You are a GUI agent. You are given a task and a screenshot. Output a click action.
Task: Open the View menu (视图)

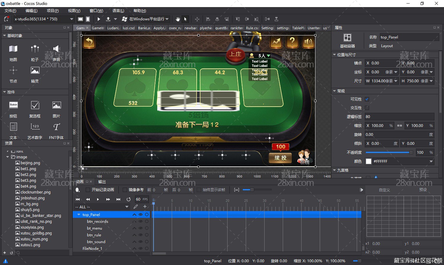click(x=74, y=11)
